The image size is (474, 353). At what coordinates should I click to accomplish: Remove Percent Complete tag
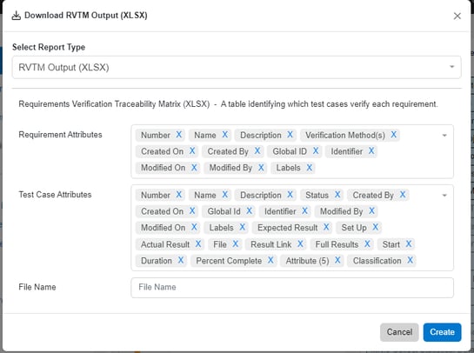click(270, 261)
